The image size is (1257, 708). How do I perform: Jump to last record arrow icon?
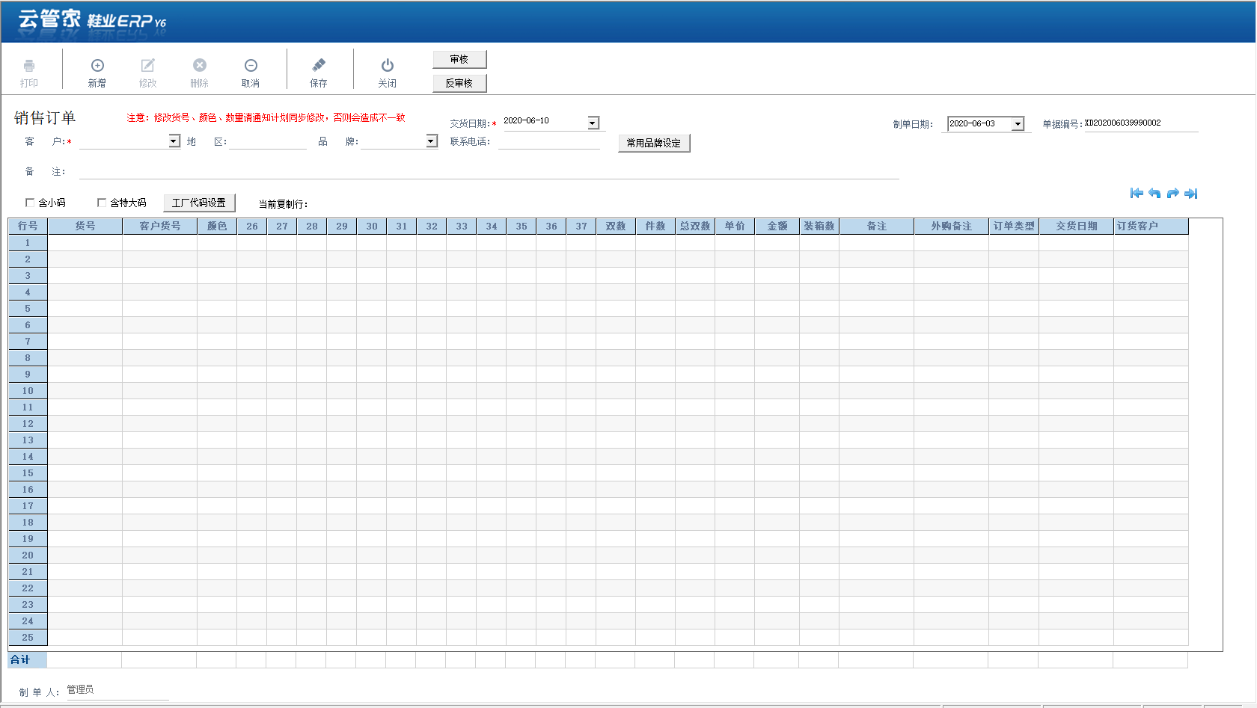(x=1191, y=194)
